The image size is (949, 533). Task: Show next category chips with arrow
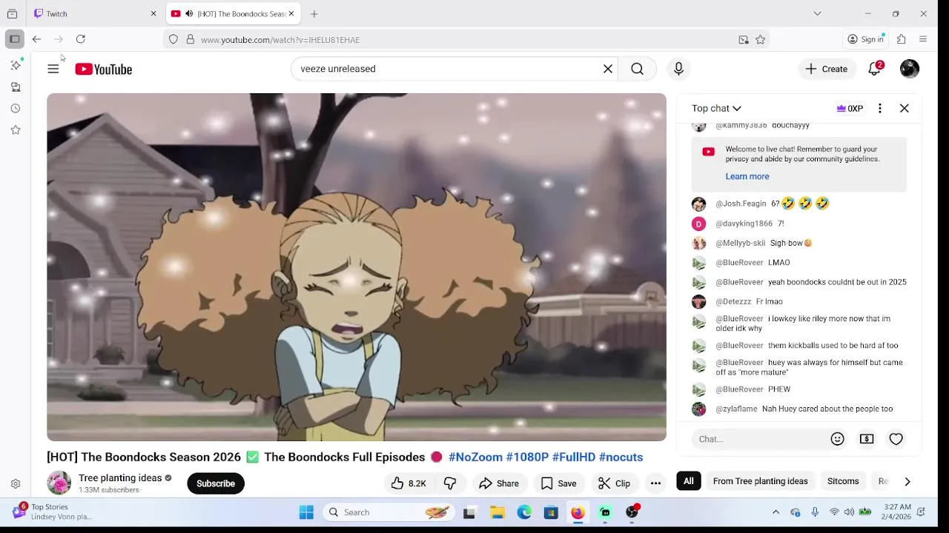(x=907, y=481)
